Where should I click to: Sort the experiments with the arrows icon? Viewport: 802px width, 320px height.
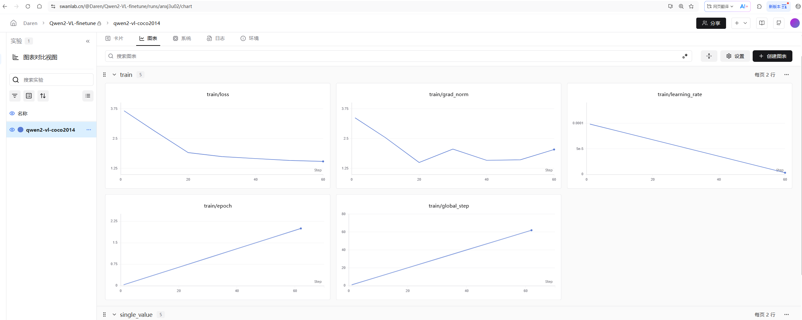[x=43, y=96]
